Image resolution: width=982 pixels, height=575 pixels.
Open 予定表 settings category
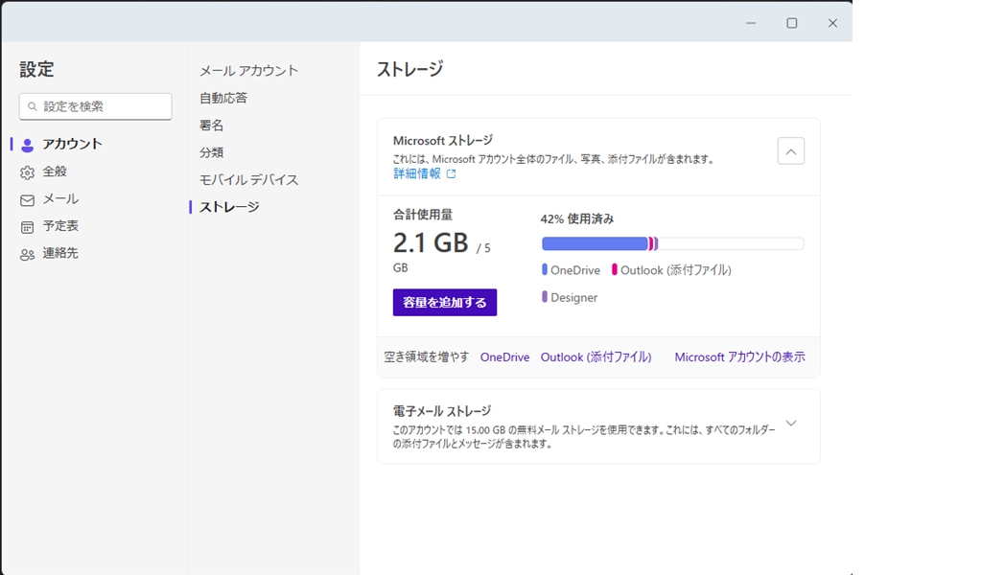point(60,226)
